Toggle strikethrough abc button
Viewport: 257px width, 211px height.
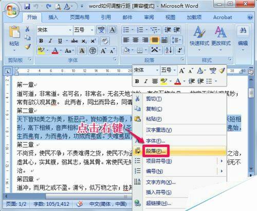click(75, 41)
